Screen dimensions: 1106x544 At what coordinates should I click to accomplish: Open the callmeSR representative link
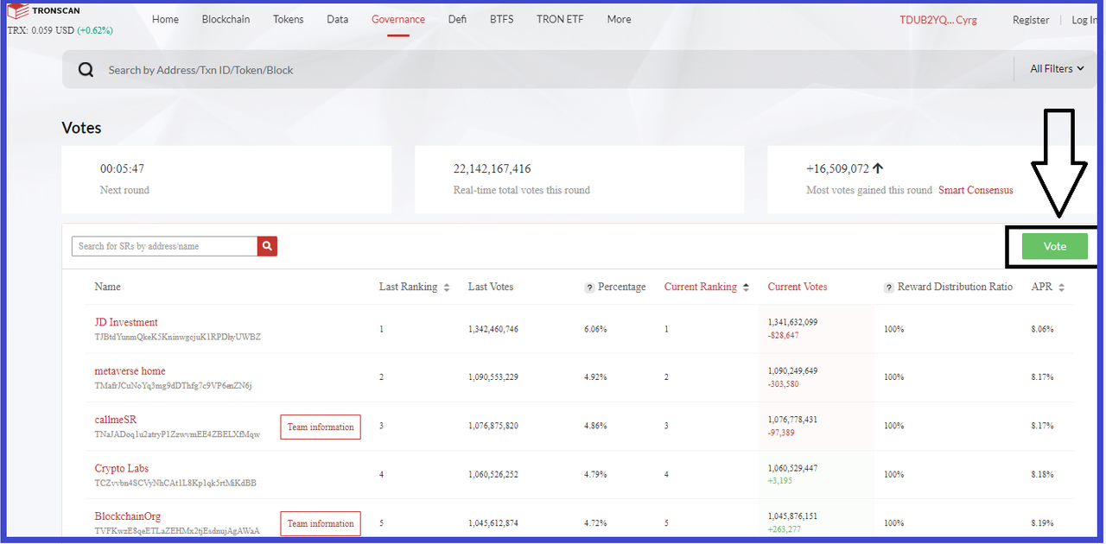point(116,420)
